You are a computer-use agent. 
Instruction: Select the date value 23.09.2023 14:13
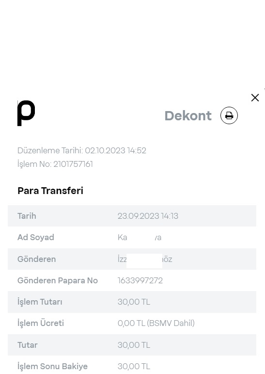point(148,216)
